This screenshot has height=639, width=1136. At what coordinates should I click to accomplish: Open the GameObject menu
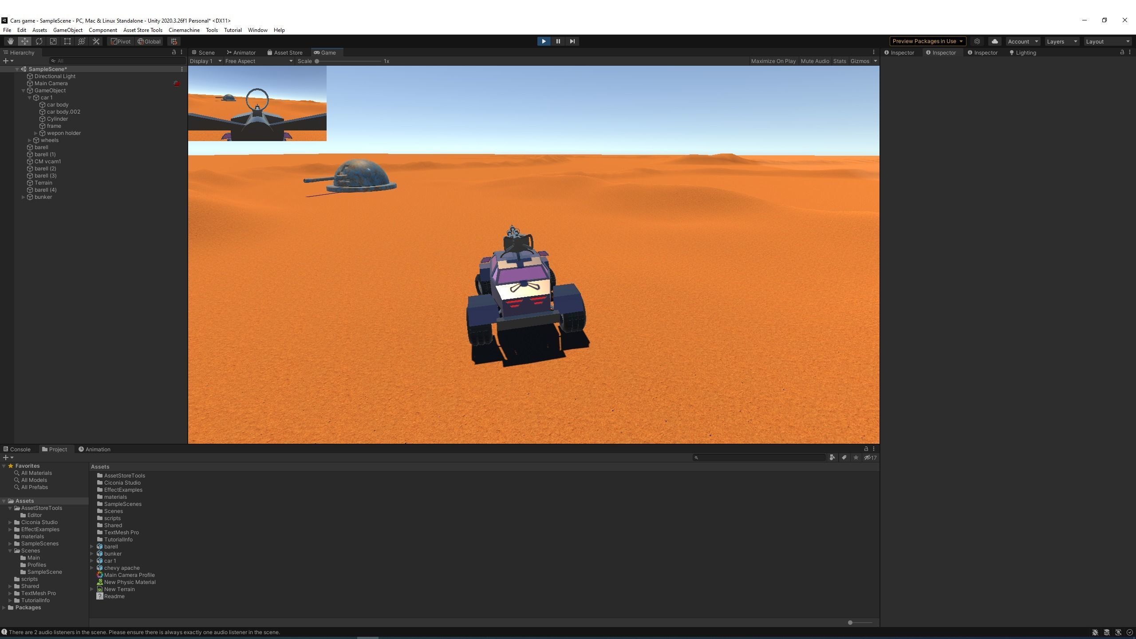[x=67, y=30]
